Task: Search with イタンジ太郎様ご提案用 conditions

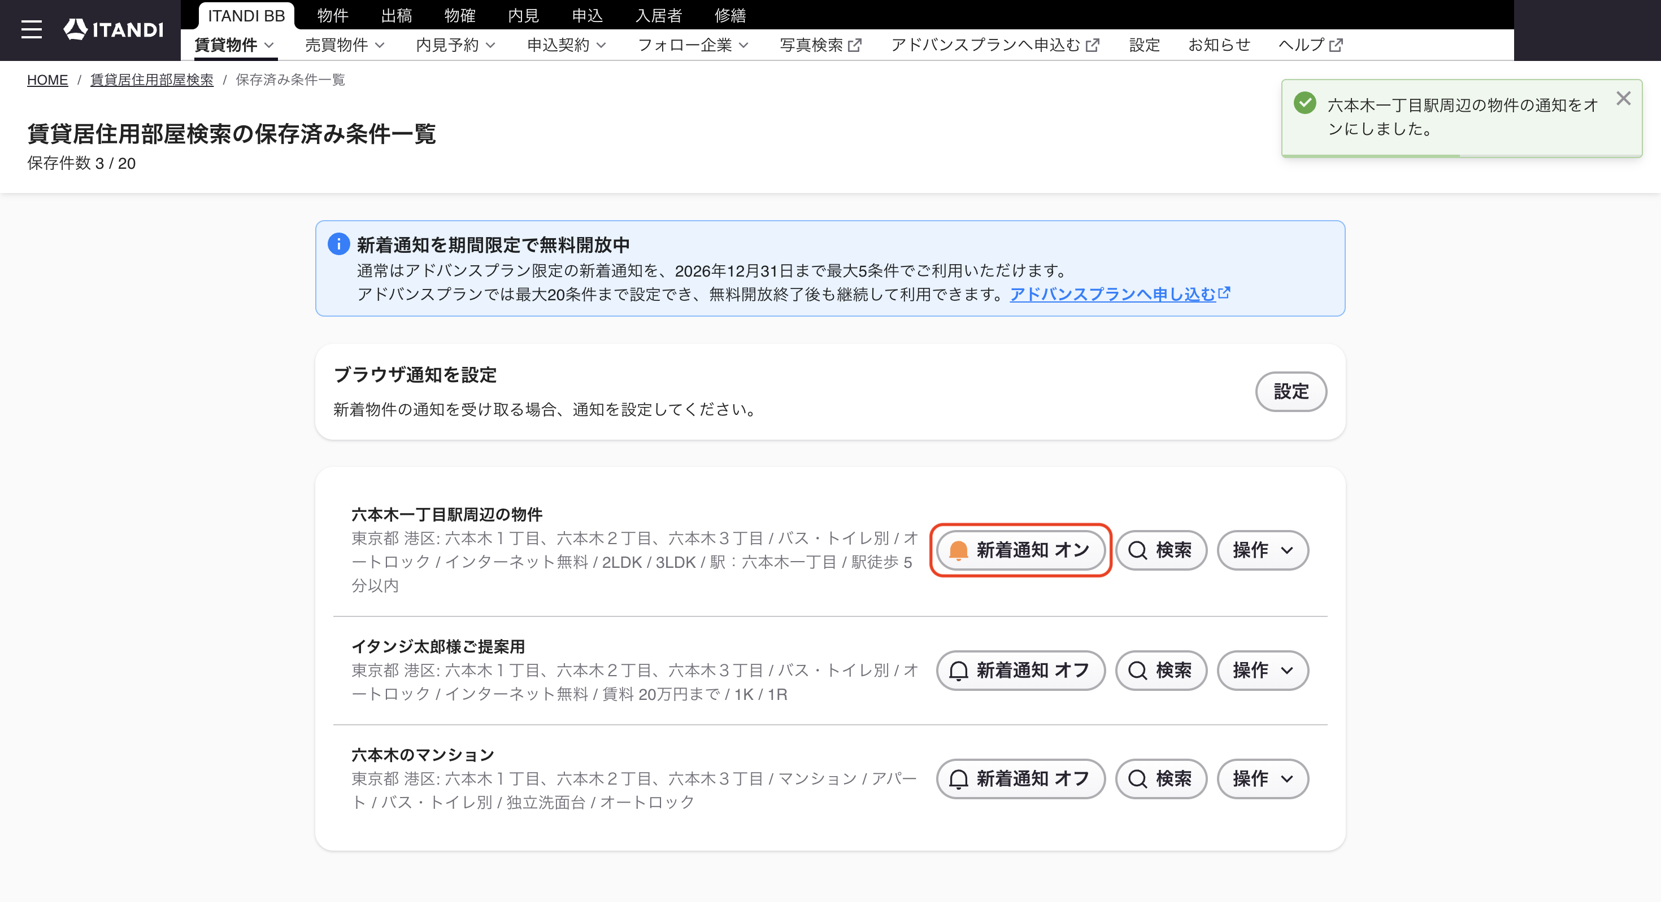Action: pyautogui.click(x=1160, y=670)
